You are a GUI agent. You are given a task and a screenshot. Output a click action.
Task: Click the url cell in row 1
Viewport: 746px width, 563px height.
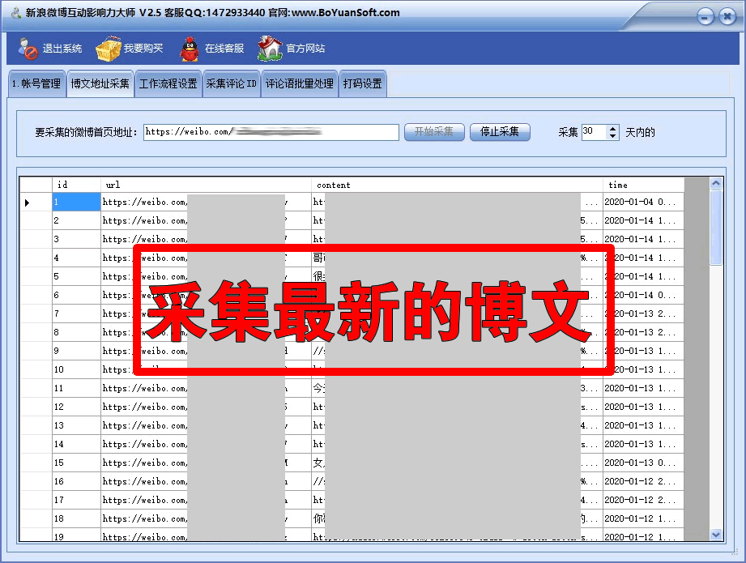point(206,203)
